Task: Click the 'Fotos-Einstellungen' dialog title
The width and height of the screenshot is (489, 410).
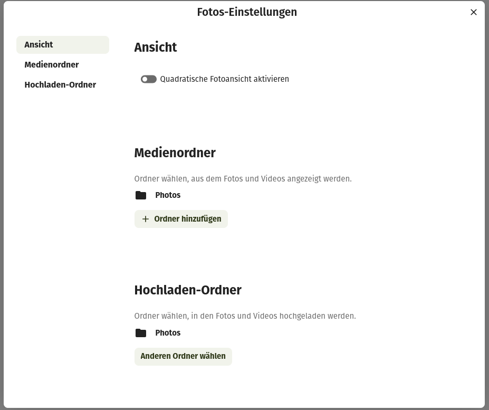Action: [x=247, y=12]
